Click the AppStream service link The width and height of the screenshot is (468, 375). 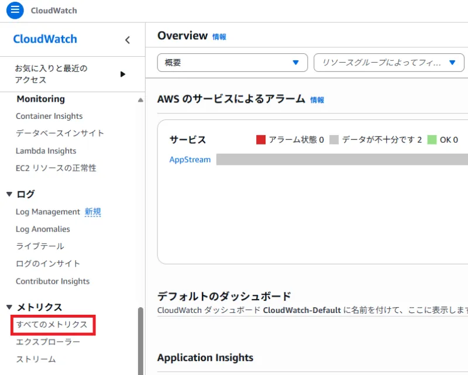tap(190, 160)
